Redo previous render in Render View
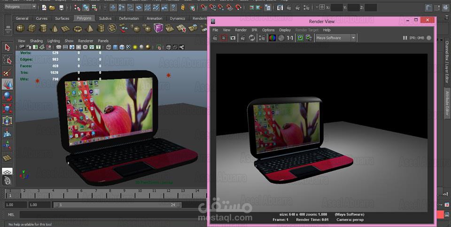451x227 pixels. coord(215,38)
